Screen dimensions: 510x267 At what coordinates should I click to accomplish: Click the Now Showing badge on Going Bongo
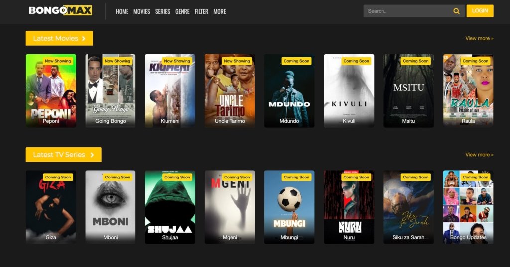point(118,61)
